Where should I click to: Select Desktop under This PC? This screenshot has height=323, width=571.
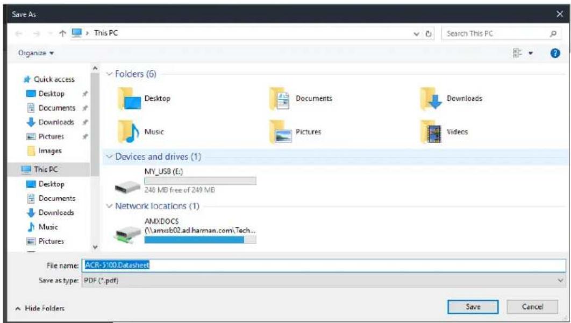click(46, 184)
